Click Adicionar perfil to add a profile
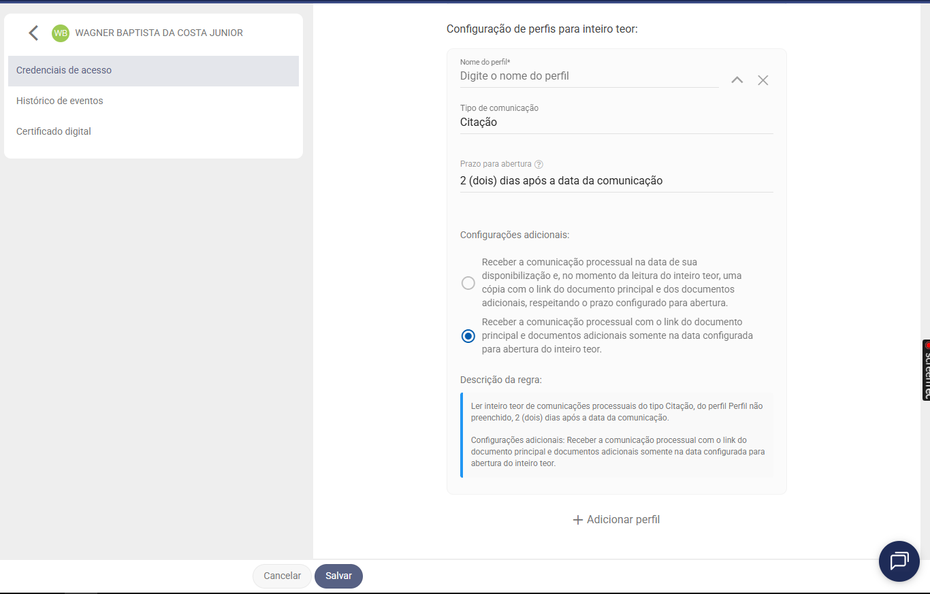 point(616,520)
